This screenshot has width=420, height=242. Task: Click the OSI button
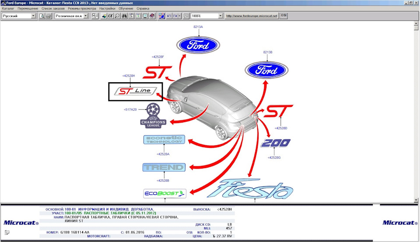[x=283, y=16]
